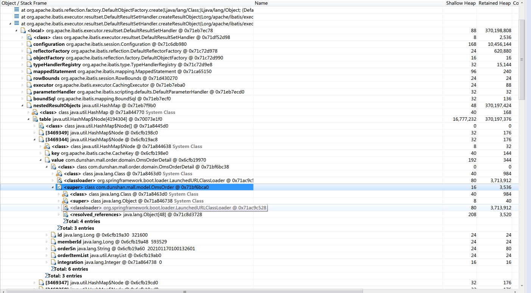Sort by the Retained Heap column header
The image size is (531, 293).
tap(494, 3)
